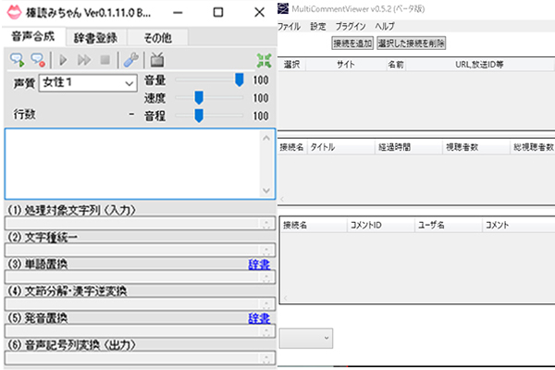The height and width of the screenshot is (370, 555).
Task: Open the ファイル menu in MultiCommentViewer
Action: click(289, 26)
